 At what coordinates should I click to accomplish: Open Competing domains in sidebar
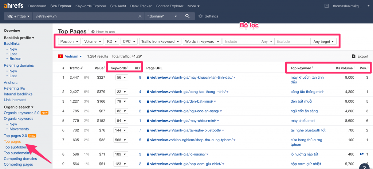point(20,158)
